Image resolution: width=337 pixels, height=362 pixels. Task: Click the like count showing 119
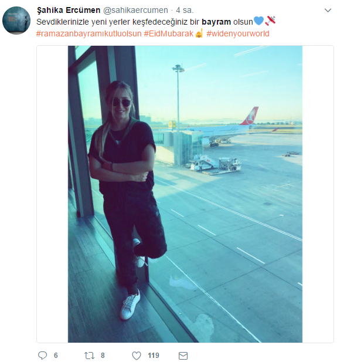pyautogui.click(x=154, y=356)
